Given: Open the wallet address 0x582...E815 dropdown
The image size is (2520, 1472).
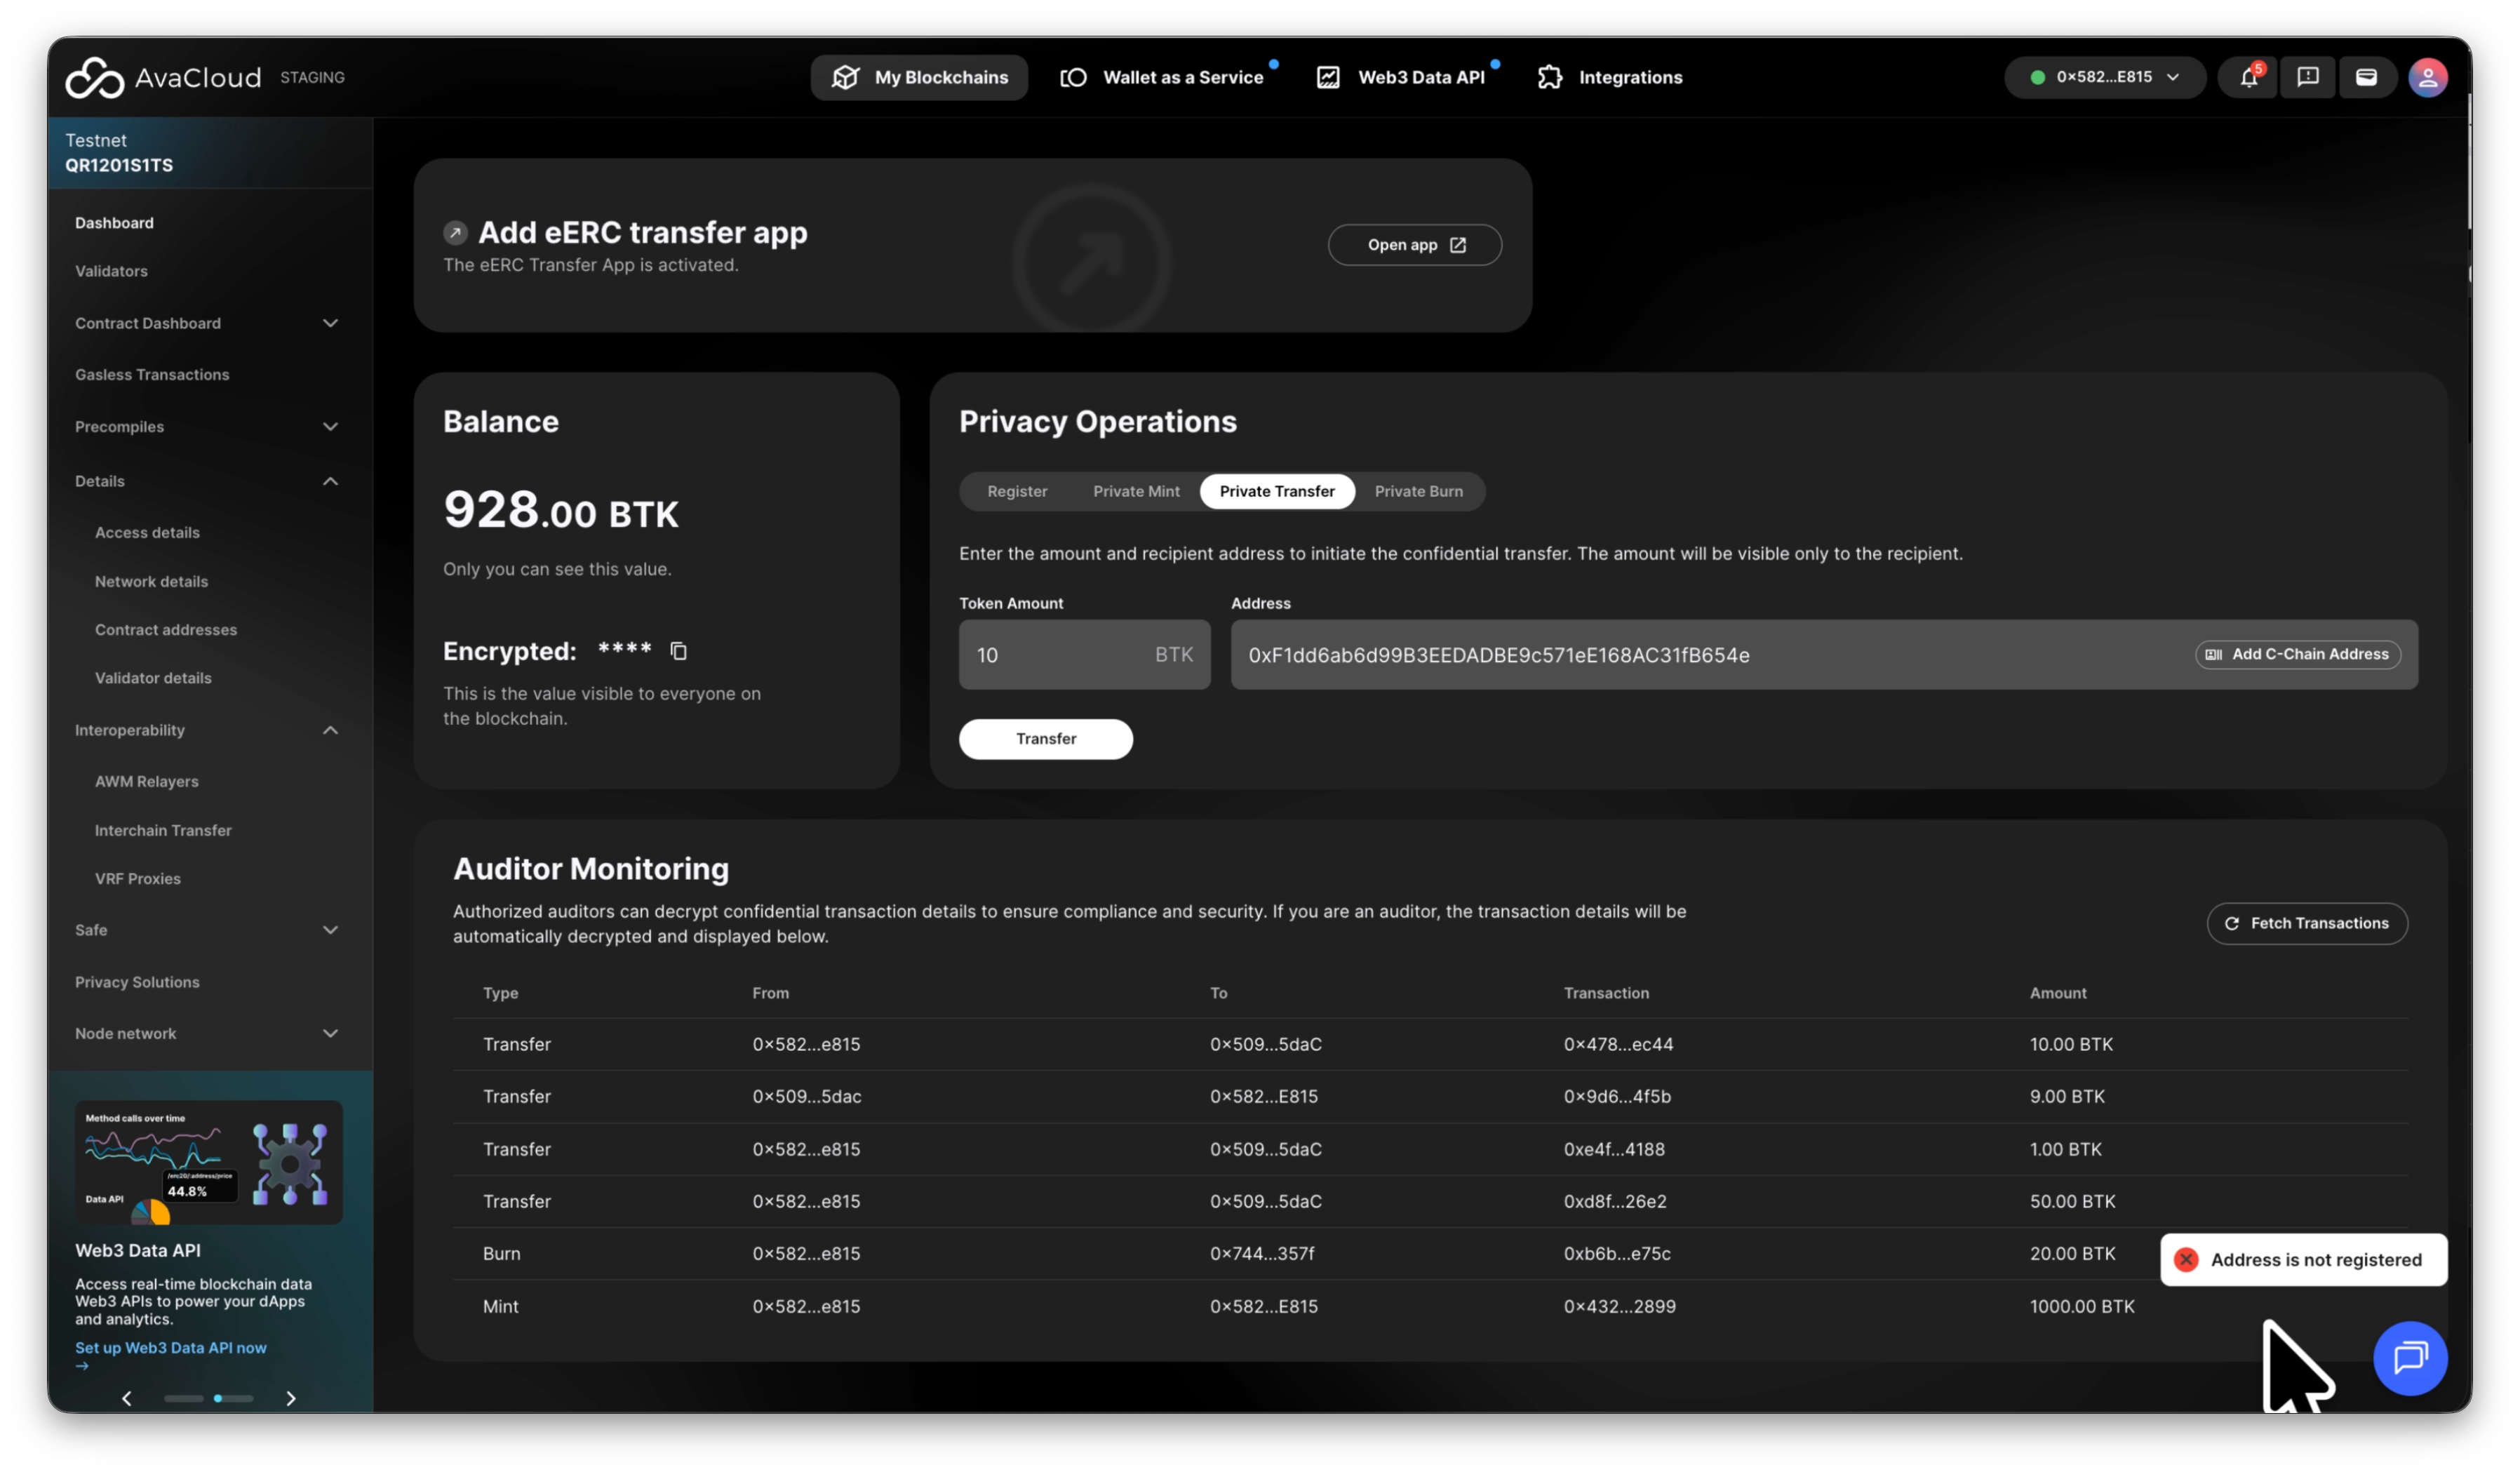Looking at the screenshot, I should click(x=2104, y=77).
